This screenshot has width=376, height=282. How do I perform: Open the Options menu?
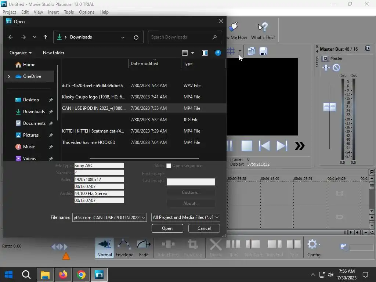coord(87,12)
